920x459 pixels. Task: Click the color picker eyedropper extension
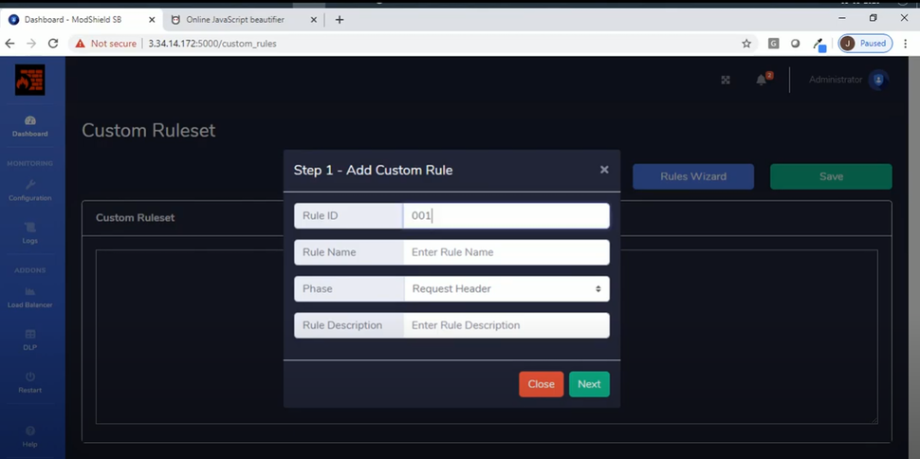click(x=819, y=44)
